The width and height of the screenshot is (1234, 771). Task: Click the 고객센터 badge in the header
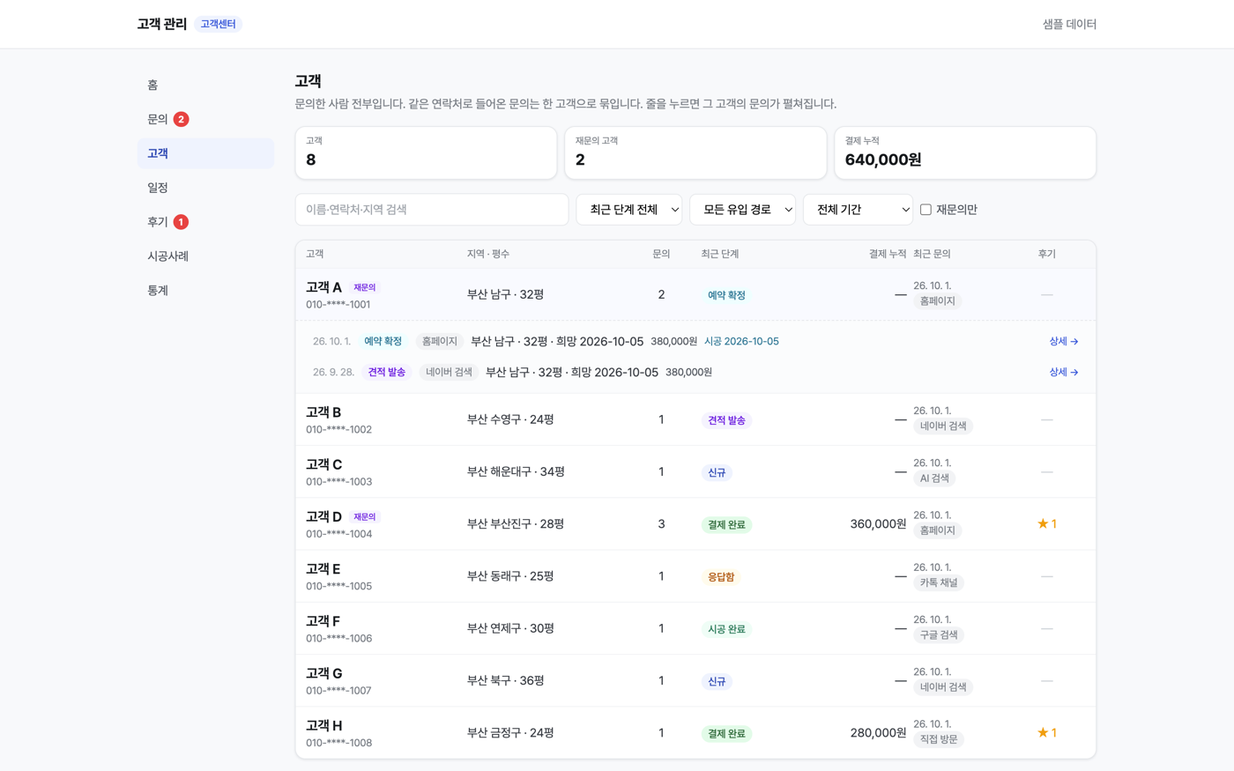(218, 24)
